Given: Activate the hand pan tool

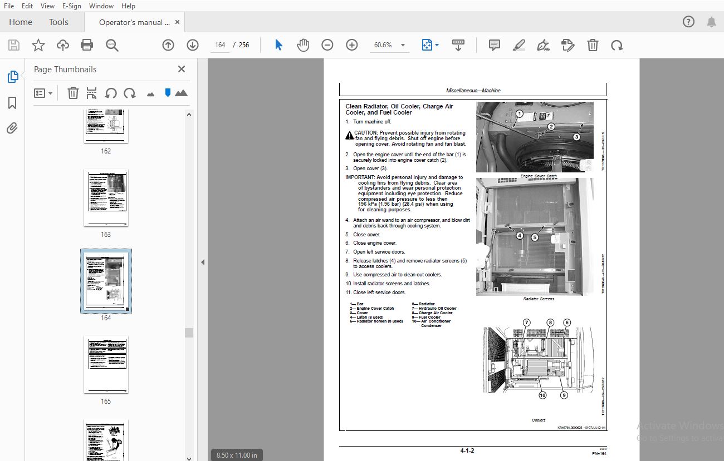Looking at the screenshot, I should coord(303,45).
